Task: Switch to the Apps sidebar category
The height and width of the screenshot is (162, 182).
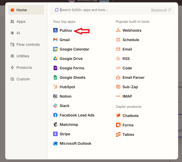Action: pos(26,21)
